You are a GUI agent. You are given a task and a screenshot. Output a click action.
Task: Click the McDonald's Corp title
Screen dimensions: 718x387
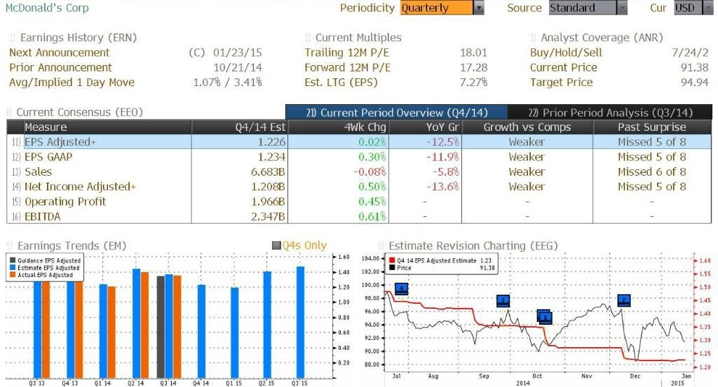pyautogui.click(x=47, y=8)
